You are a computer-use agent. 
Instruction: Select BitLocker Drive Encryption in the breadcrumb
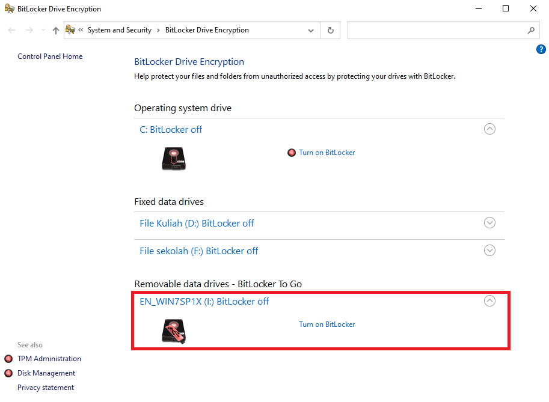[207, 30]
